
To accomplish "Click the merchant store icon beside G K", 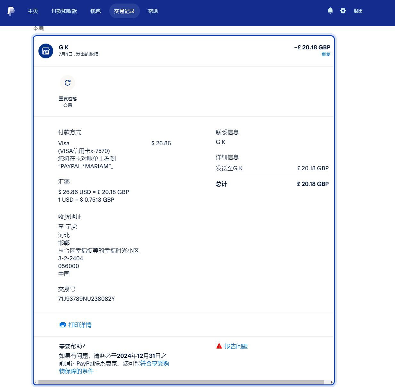I will point(46,51).
